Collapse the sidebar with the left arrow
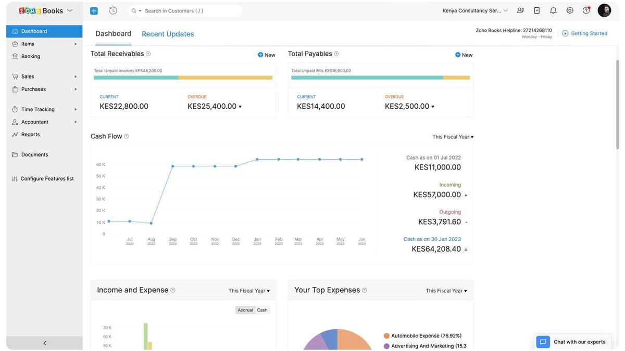Screen dimensions: 625x351 [x=45, y=343]
